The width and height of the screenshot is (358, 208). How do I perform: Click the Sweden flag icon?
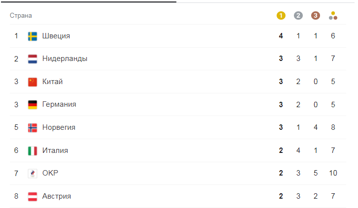pos(33,36)
